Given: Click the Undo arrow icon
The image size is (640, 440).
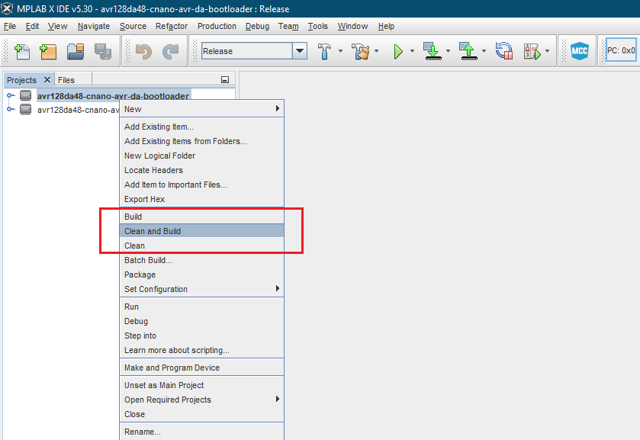Looking at the screenshot, I should pyautogui.click(x=143, y=51).
